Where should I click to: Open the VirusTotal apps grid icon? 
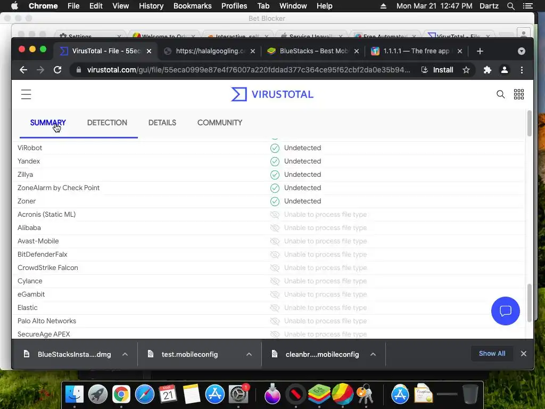(x=519, y=94)
